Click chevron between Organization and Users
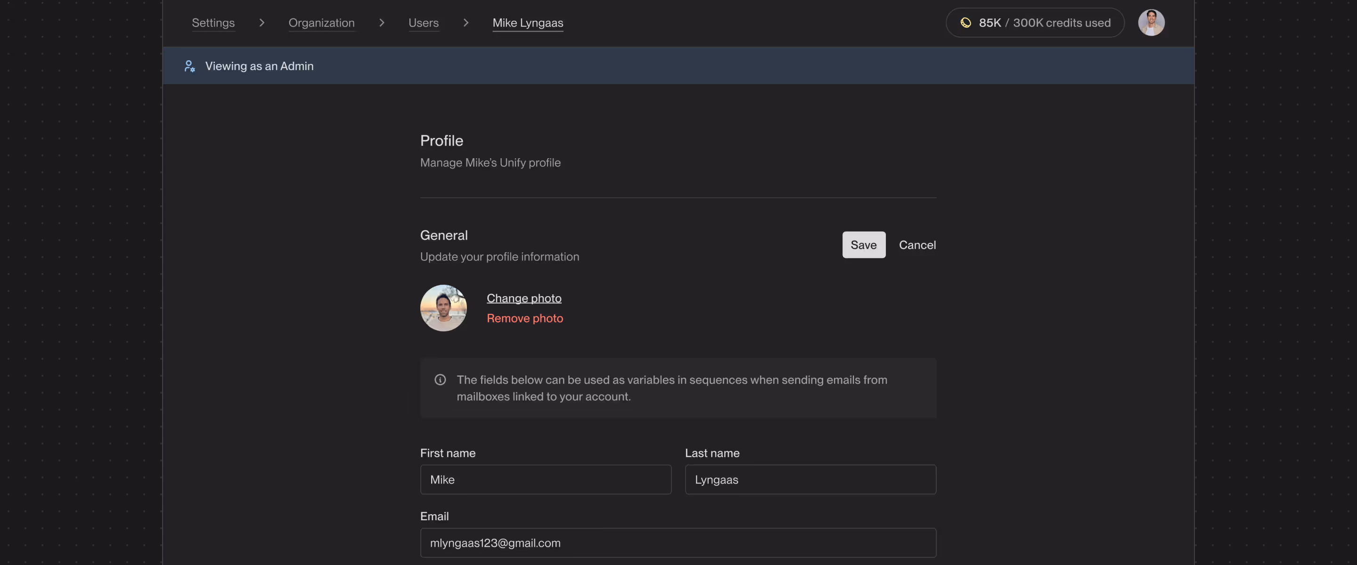The height and width of the screenshot is (565, 1357). pyautogui.click(x=381, y=23)
